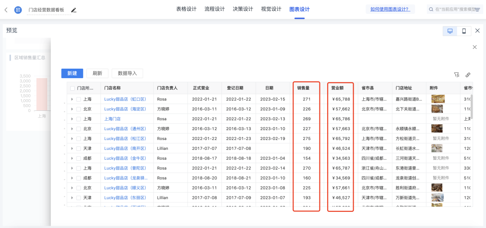Screen dimensions: 486x228
Task: Click the 2023-02-19 date cell
Action: point(273,139)
